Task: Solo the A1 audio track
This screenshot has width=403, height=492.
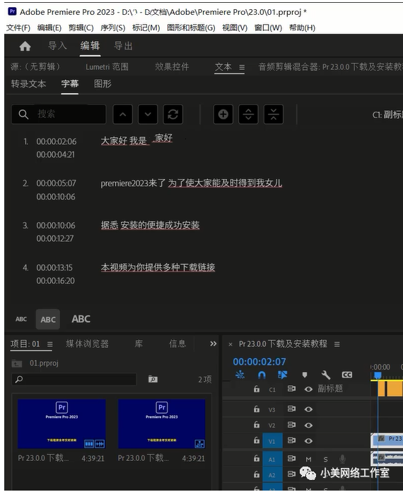Action: (x=326, y=459)
